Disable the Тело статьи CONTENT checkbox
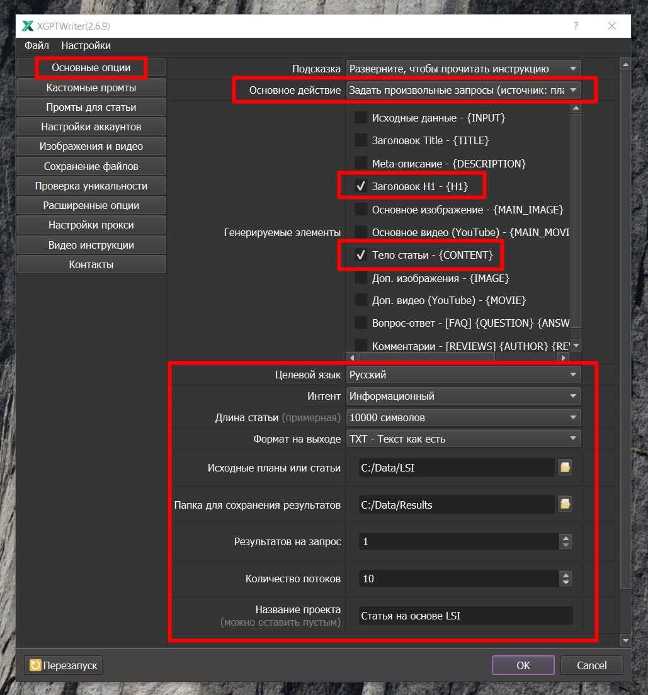 pos(361,255)
